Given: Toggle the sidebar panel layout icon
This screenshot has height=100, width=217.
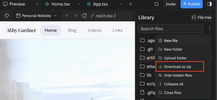Looking at the screenshot, I should (209, 4).
